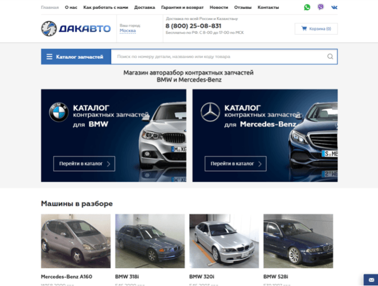The image size is (378, 286).
Task: Click the Mercedes-Benz star emblem
Action: [x=210, y=112]
